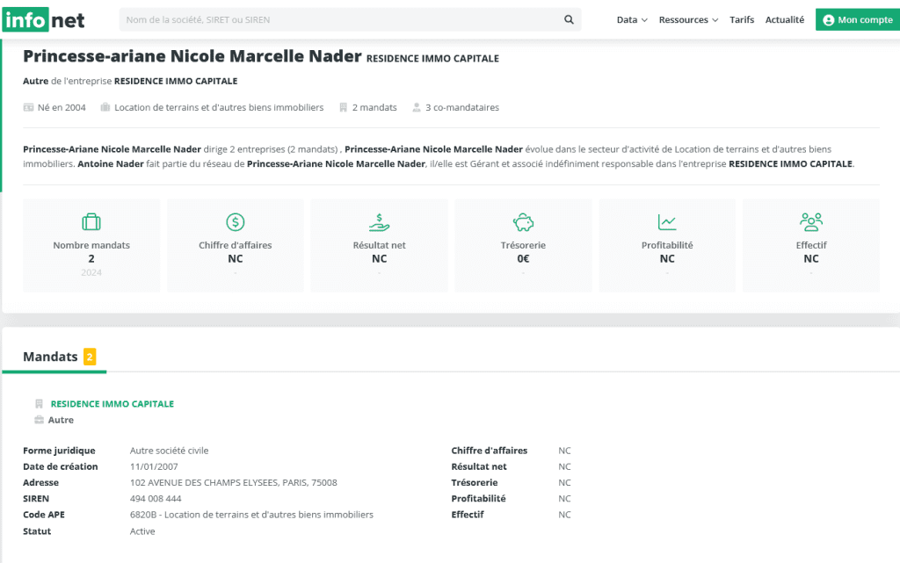Click the Forme juridique value Autre société civile
Screen dimensions: 900x563
(x=170, y=450)
